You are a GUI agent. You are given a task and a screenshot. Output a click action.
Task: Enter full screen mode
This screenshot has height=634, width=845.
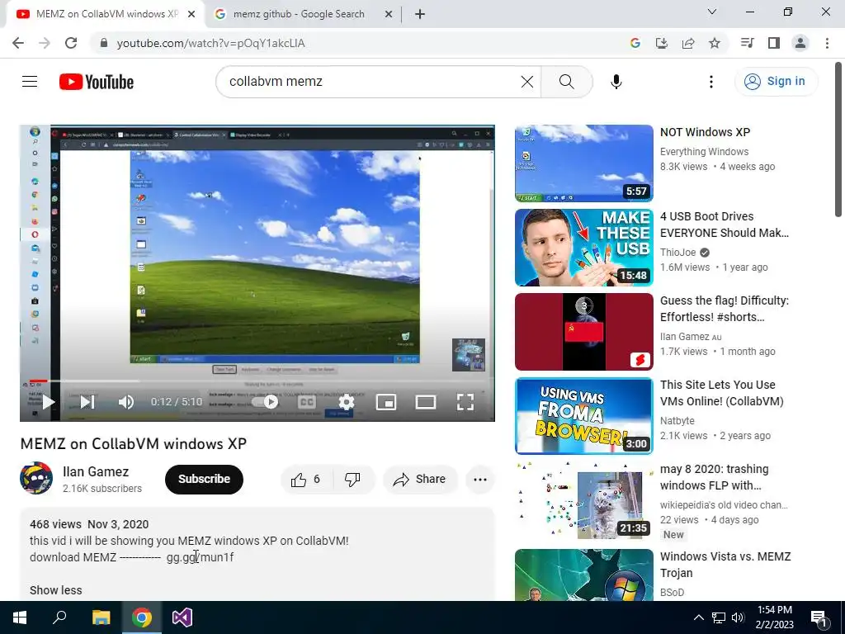465,402
